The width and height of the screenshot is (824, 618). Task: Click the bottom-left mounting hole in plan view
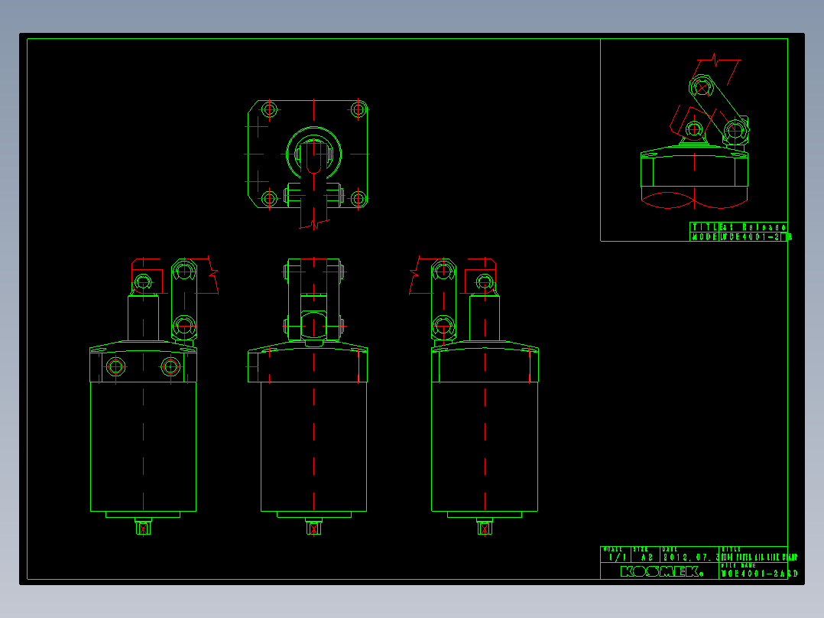pyautogui.click(x=270, y=199)
